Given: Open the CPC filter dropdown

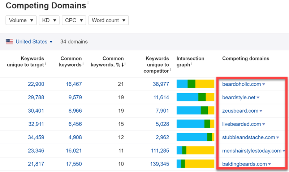Looking at the screenshot, I should 74,21.
